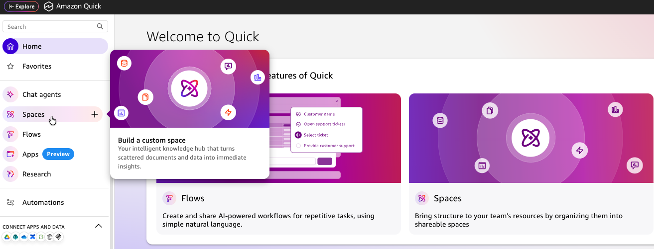The height and width of the screenshot is (249, 654).
Task: Connect the green S3 bucket source
Action: (x=41, y=237)
